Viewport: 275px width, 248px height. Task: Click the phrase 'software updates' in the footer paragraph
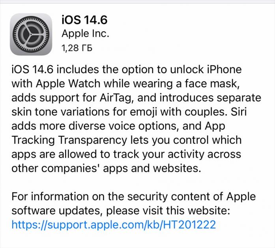click(57, 210)
